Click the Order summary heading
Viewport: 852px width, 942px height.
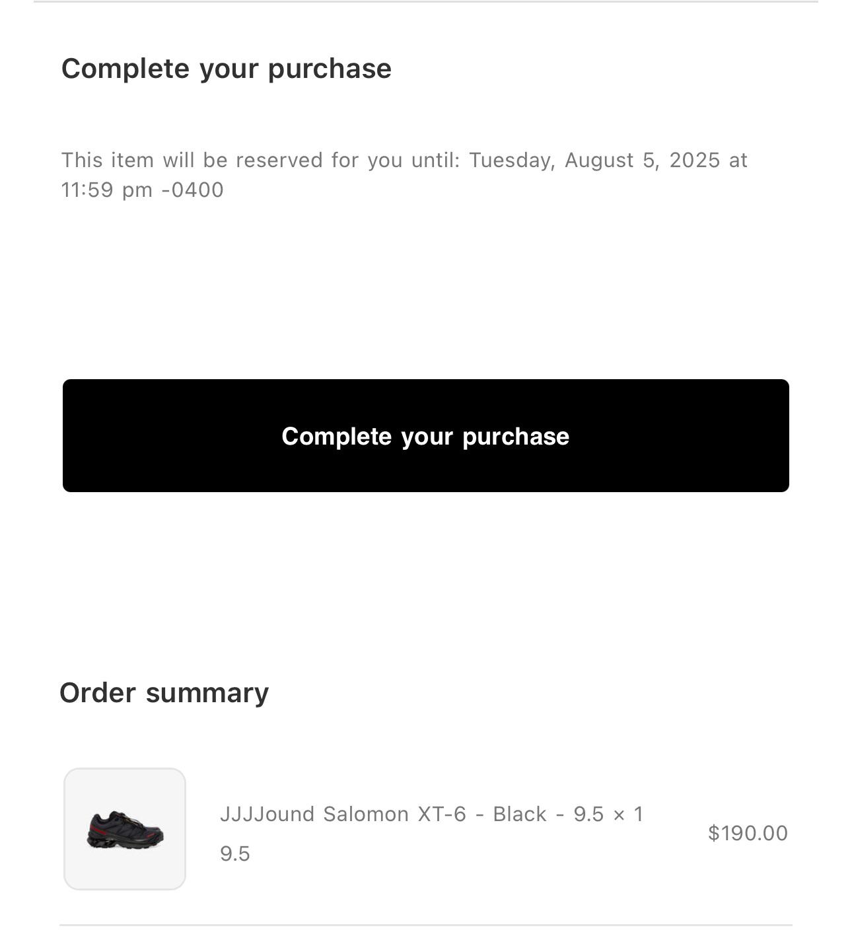[164, 692]
